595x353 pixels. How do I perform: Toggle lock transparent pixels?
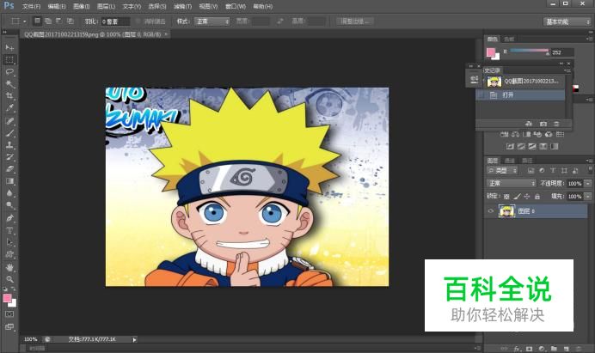coord(506,197)
